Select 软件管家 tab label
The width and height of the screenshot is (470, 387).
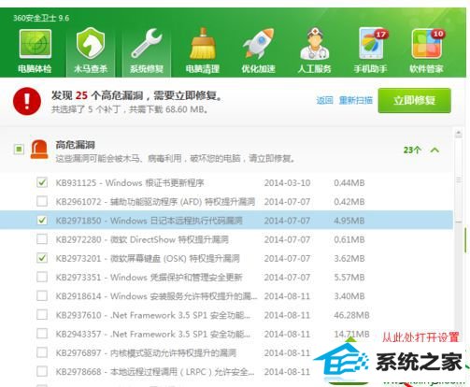[x=426, y=69]
